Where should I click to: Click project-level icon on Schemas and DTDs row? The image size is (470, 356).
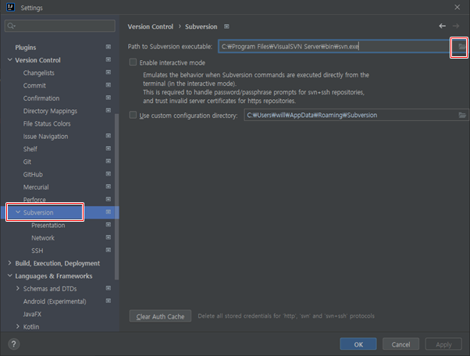(x=109, y=288)
